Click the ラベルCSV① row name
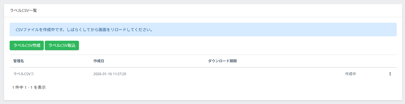 click(x=23, y=74)
